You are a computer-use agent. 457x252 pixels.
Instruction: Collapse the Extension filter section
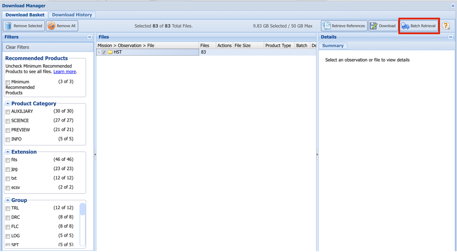8,152
